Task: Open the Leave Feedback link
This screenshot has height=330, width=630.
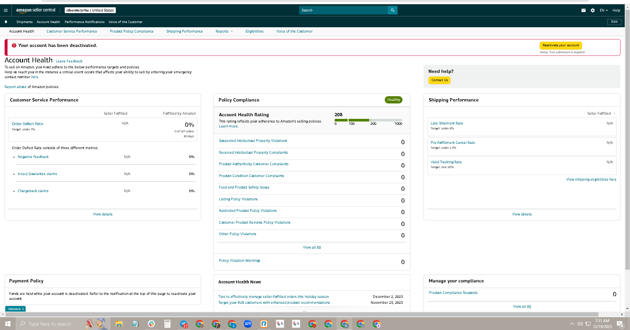Action: 69,61
